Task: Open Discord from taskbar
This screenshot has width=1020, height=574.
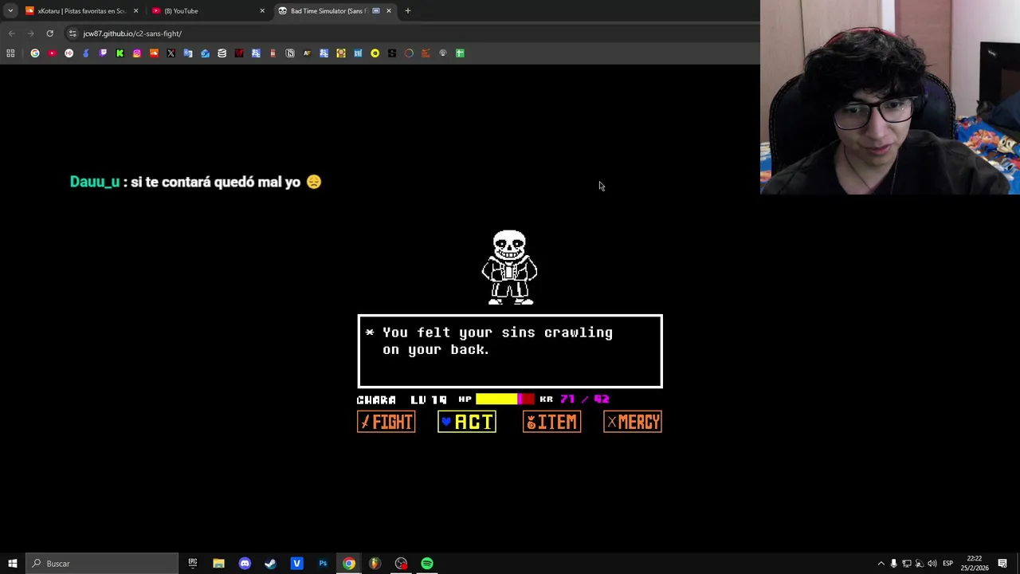Action: 245,564
